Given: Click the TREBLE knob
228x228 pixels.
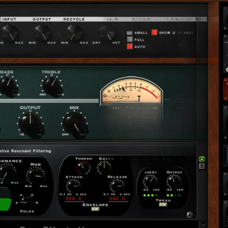Looking at the screenshot, I should [52, 86].
